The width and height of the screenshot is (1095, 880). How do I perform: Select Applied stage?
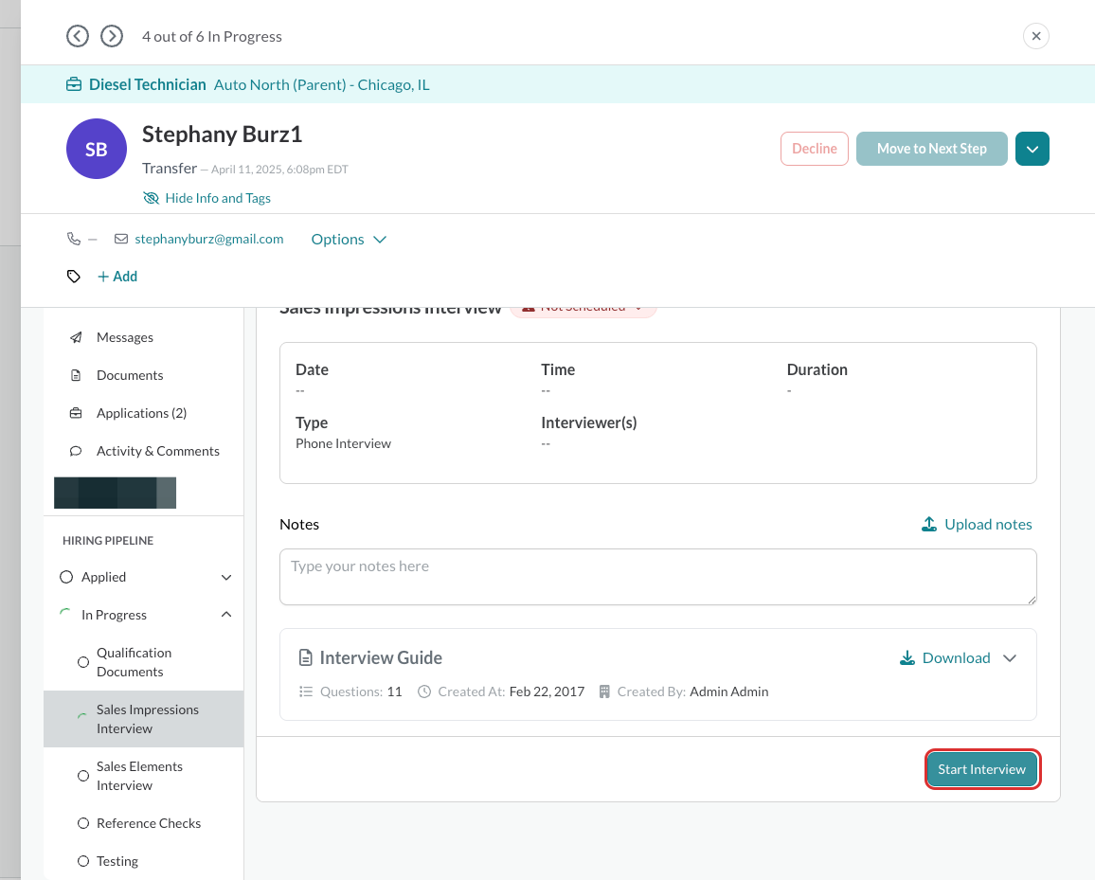click(x=103, y=577)
